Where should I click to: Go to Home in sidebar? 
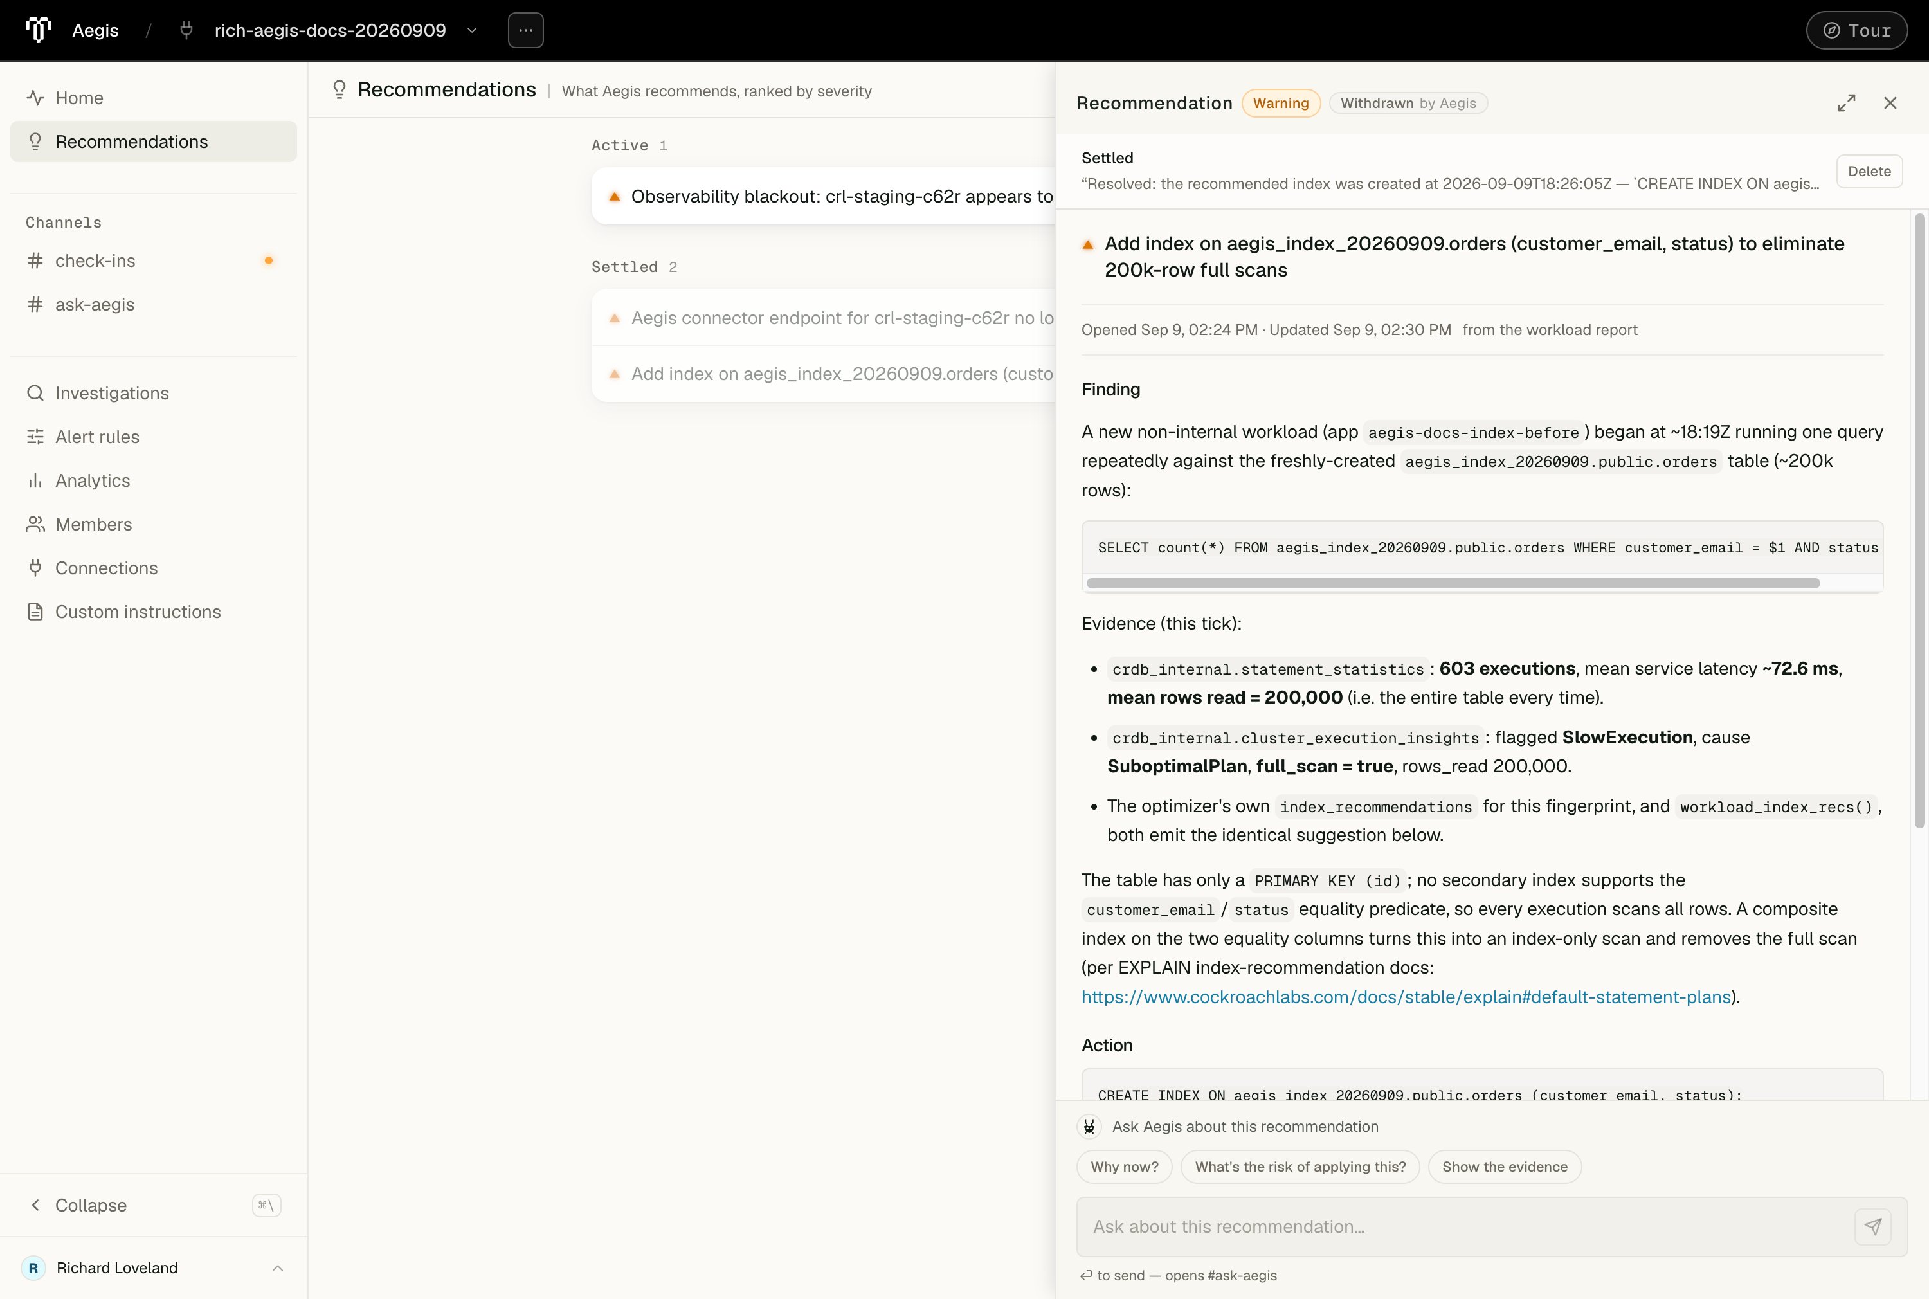point(153,98)
